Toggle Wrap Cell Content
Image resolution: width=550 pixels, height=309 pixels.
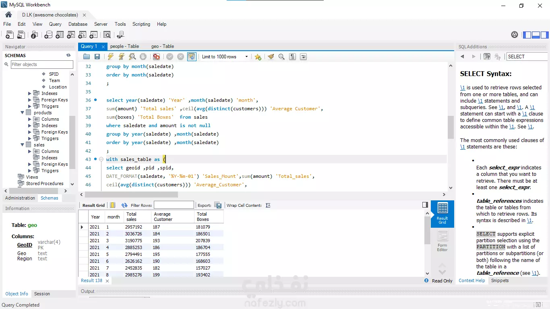[268, 205]
